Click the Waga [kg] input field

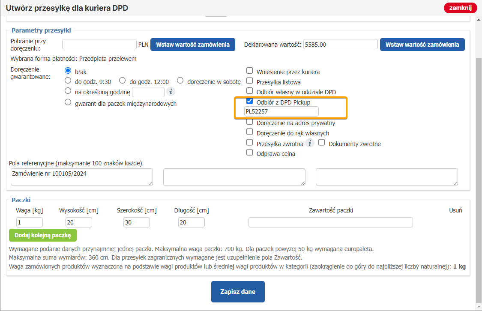pos(30,222)
